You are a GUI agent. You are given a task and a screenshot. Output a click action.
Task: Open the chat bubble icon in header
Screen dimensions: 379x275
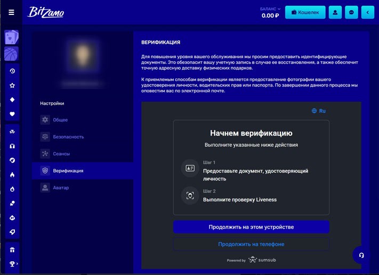(x=352, y=12)
